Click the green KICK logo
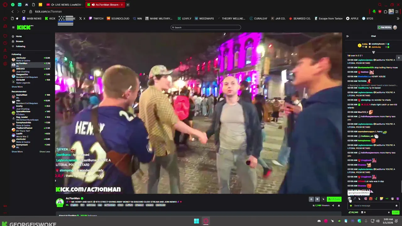Image resolution: width=402 pixels, height=226 pixels. click(x=25, y=28)
